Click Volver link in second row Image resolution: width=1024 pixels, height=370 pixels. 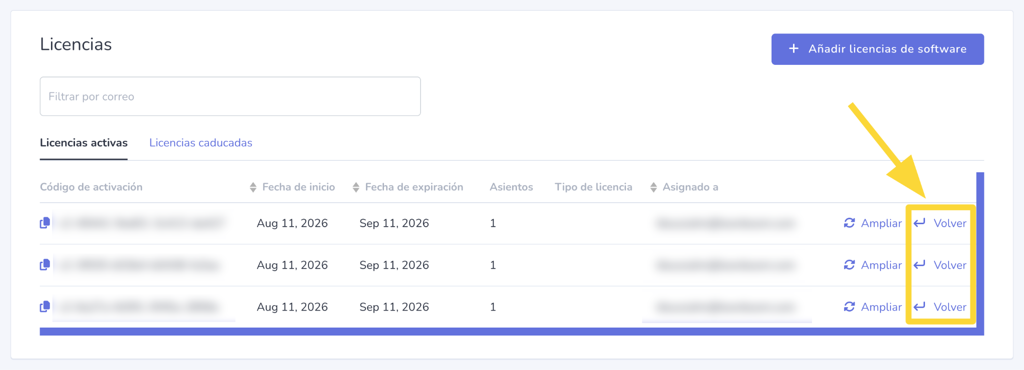[950, 265]
